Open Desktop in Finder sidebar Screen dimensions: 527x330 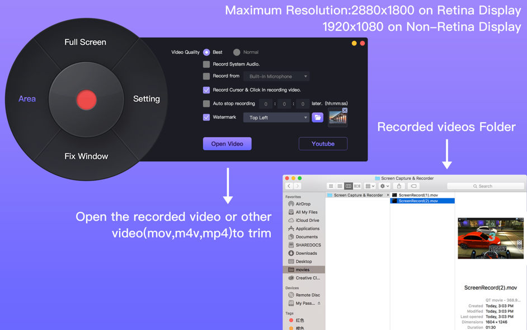click(x=304, y=261)
